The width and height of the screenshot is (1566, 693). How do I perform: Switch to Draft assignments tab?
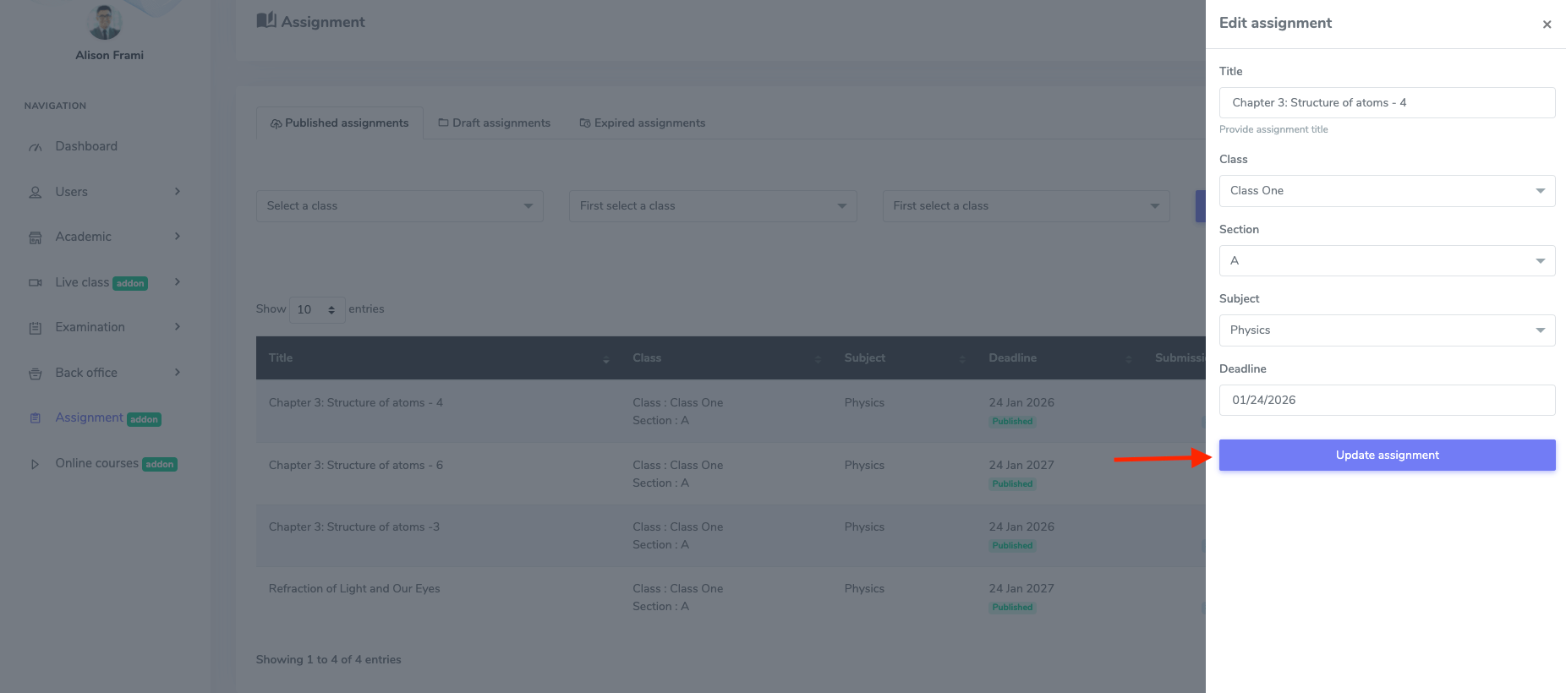pyautogui.click(x=494, y=123)
